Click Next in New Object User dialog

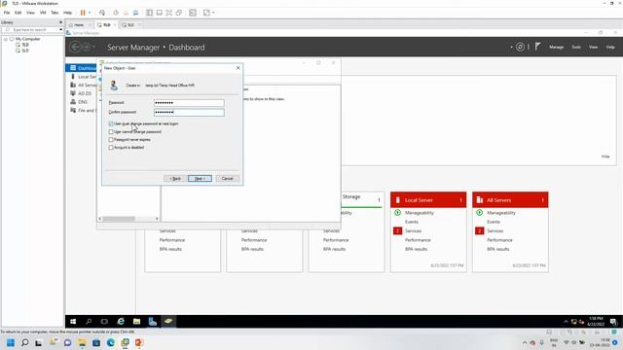pyautogui.click(x=200, y=179)
